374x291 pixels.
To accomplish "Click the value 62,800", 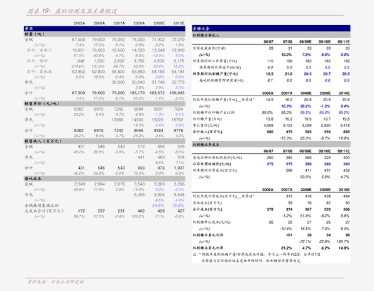I will [98, 72].
